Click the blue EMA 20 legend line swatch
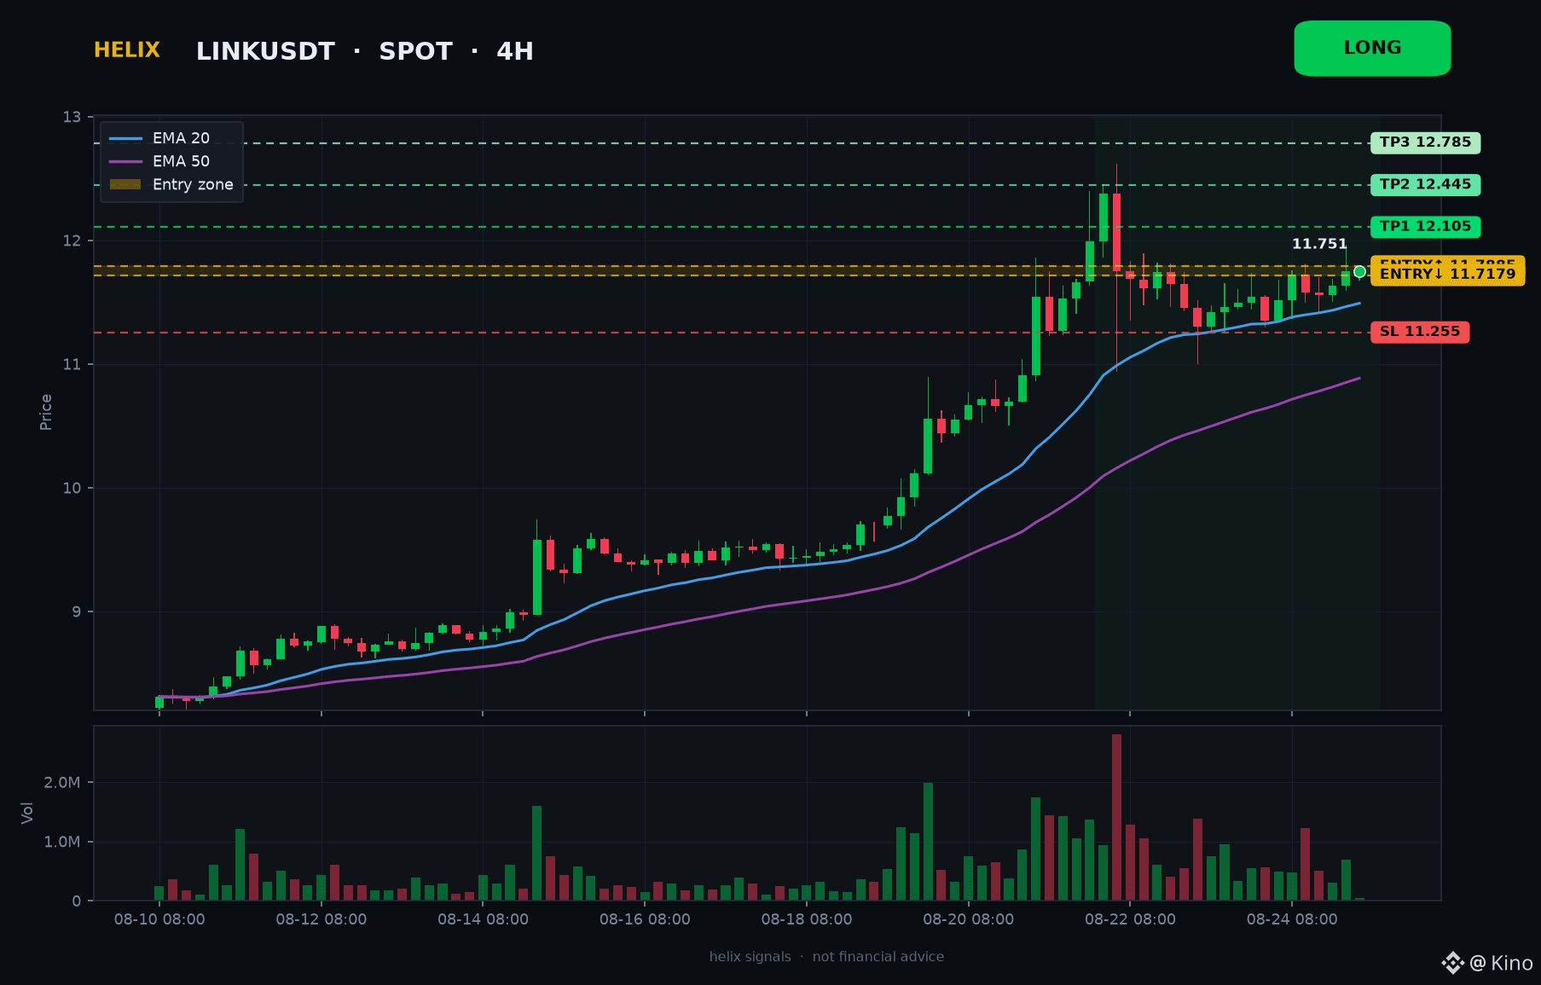Image resolution: width=1541 pixels, height=985 pixels. click(125, 138)
